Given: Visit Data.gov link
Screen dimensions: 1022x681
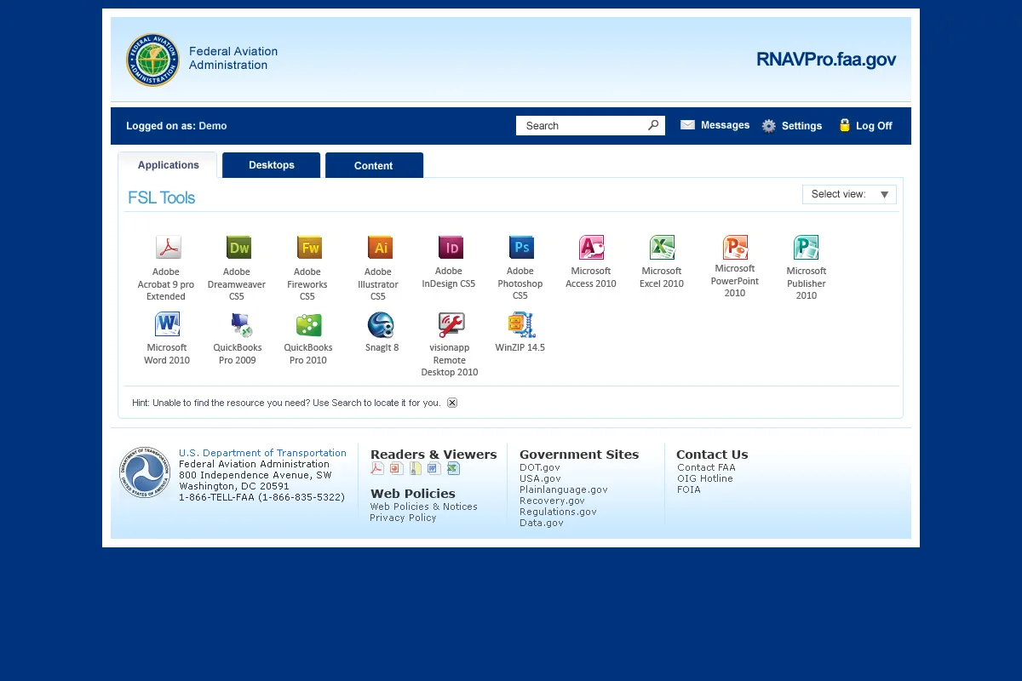Looking at the screenshot, I should point(542,523).
